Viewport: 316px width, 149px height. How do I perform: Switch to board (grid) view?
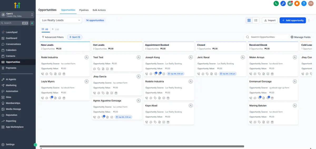coord(249,20)
